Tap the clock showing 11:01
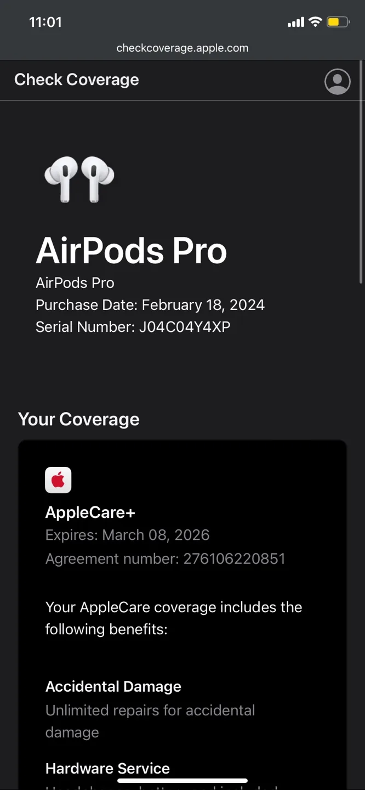Screen dimensions: 365x790 click(45, 22)
